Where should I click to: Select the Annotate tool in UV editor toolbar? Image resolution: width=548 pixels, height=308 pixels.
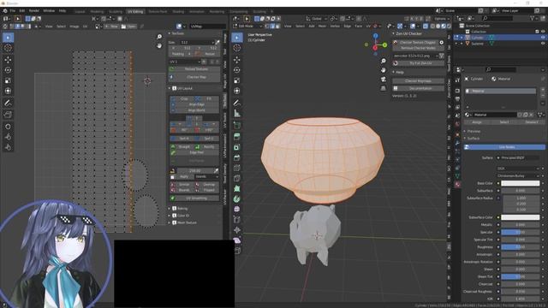tap(8, 103)
